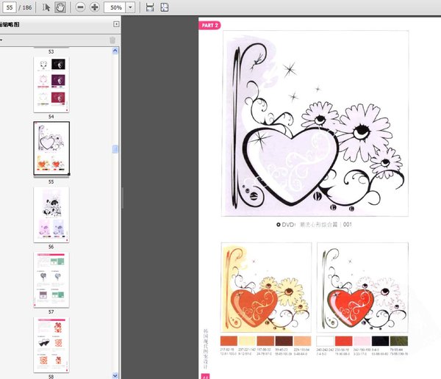This screenshot has height=379, width=441.
Task: Click the trash delete page icon
Action: click(x=112, y=40)
